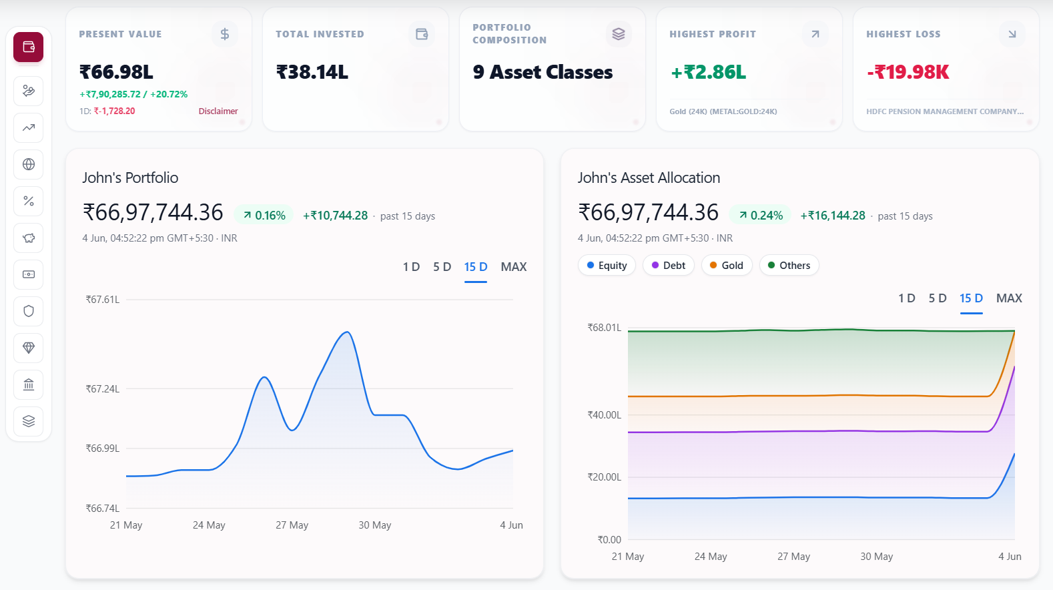Screen dimensions: 1053x590
Task: Toggle the Others series legend chip
Action: (x=789, y=266)
